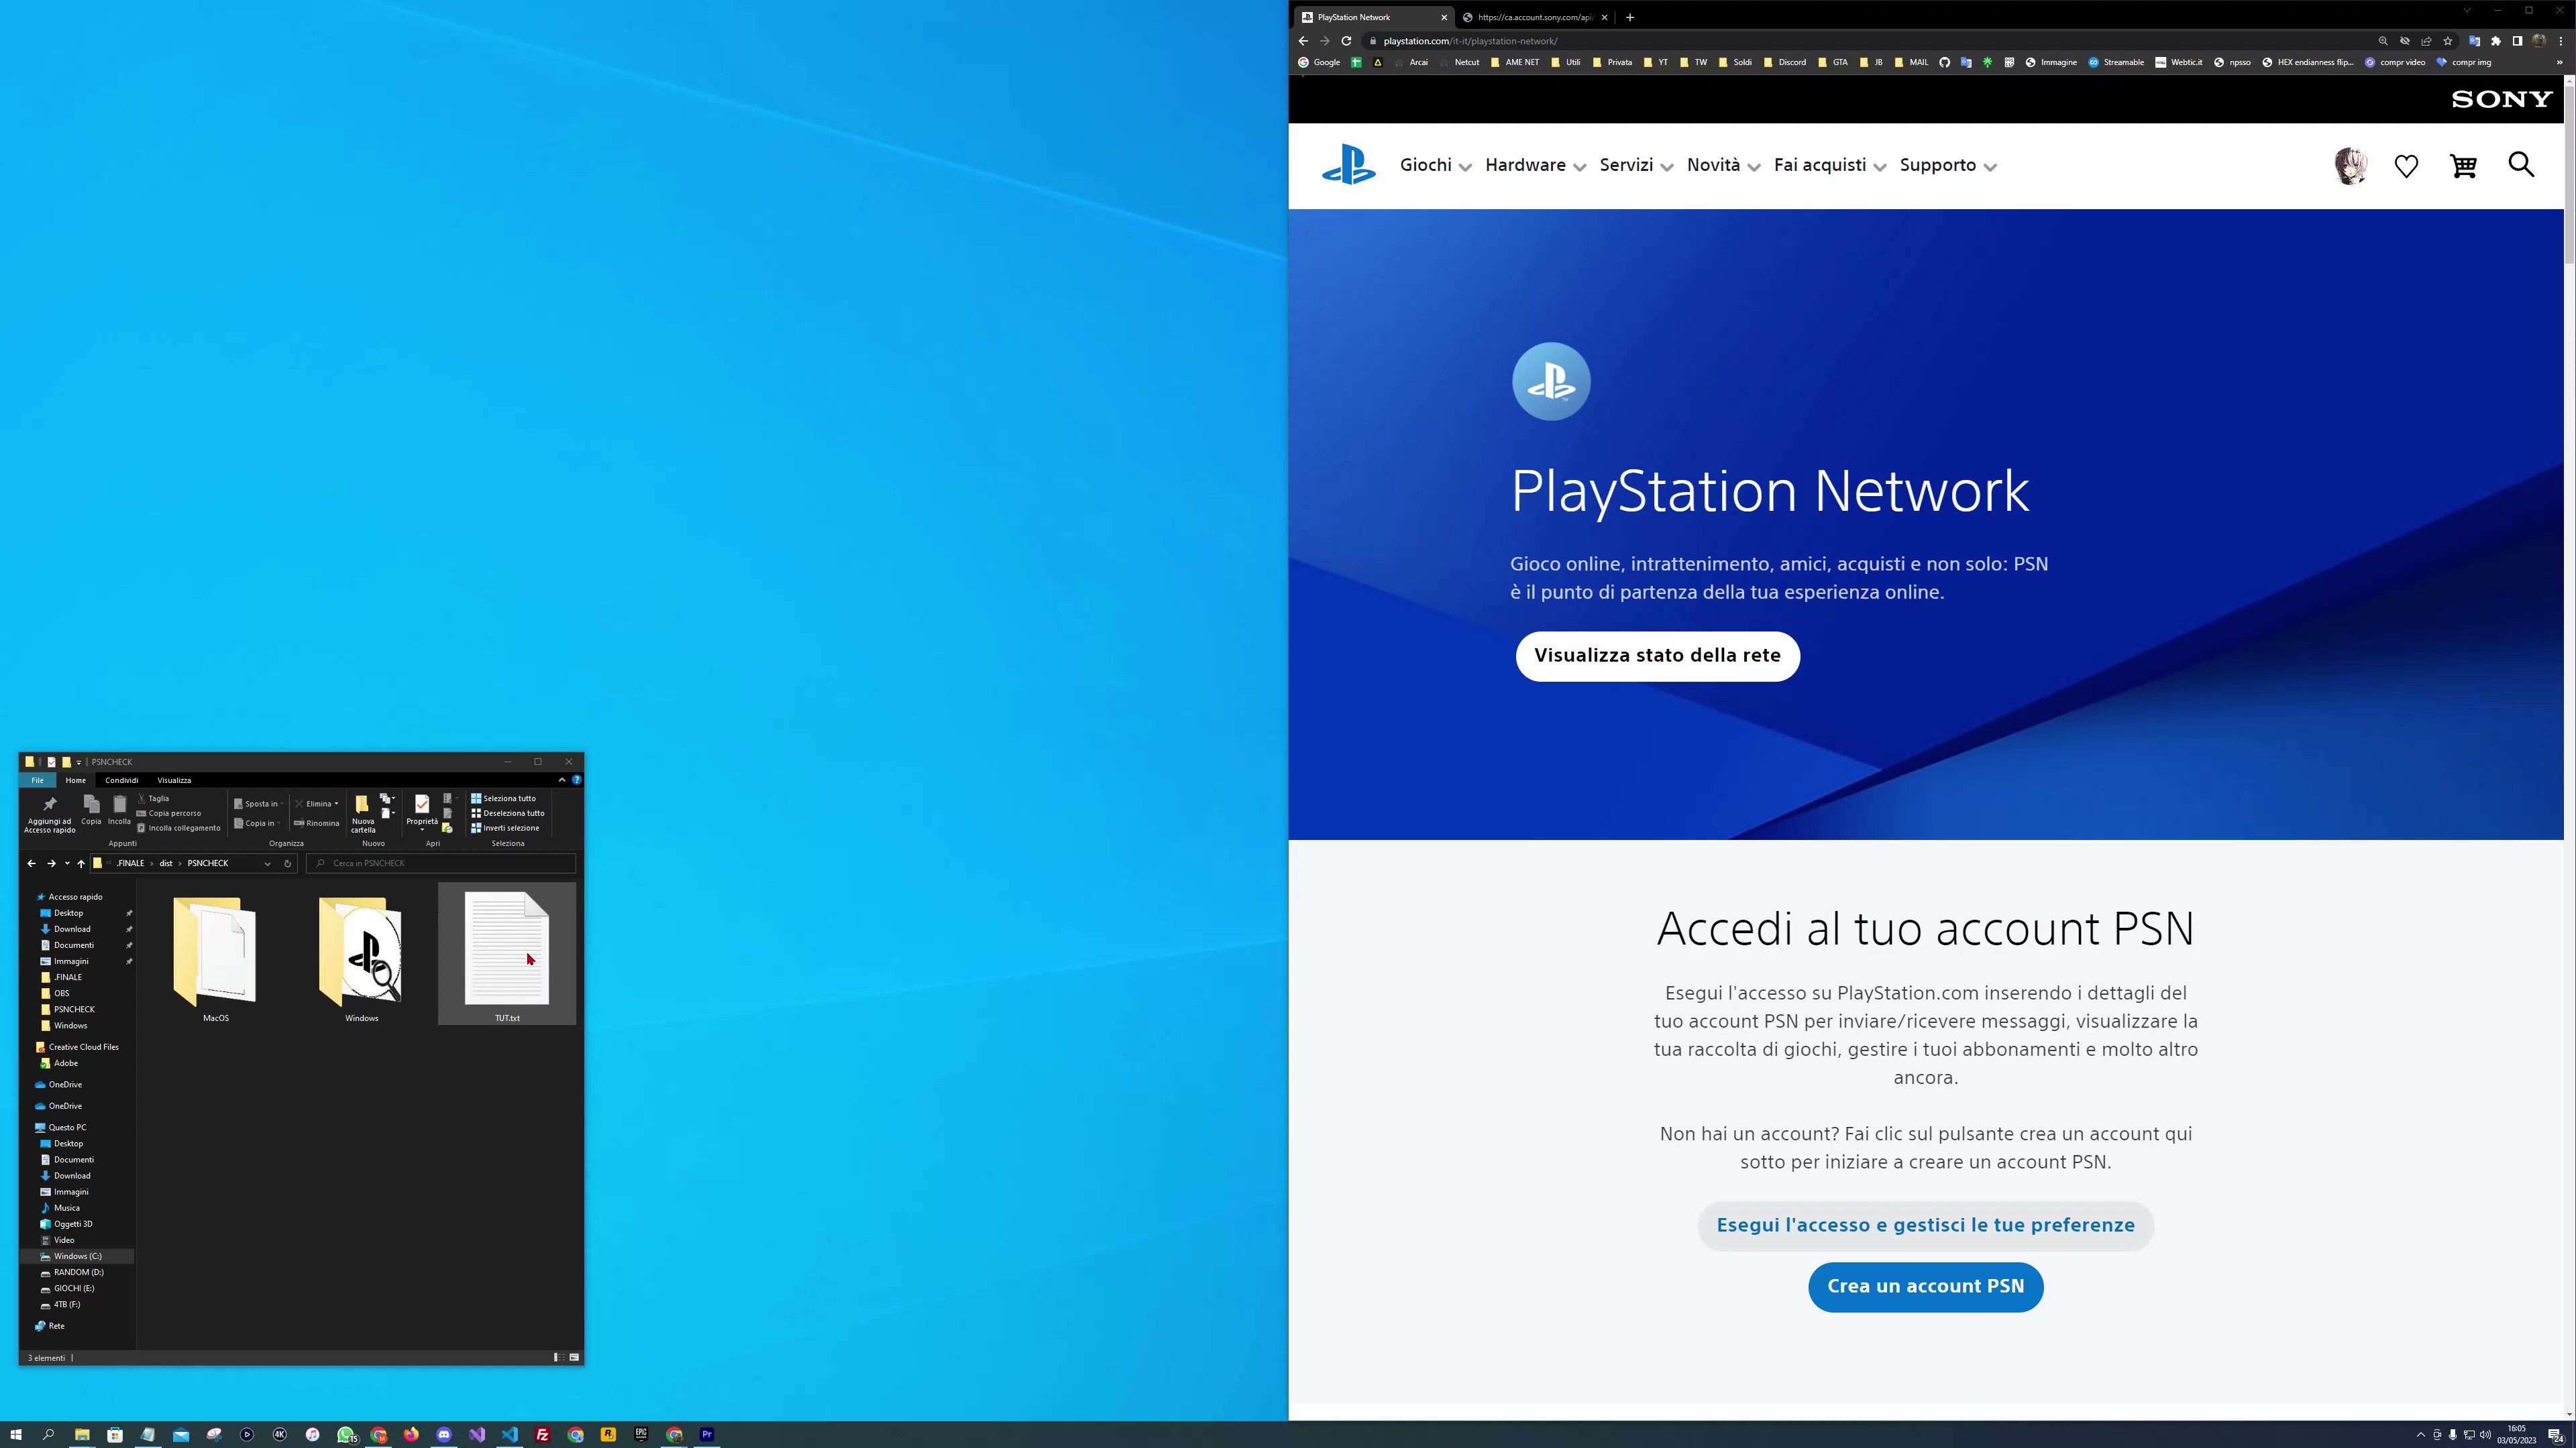Click Taglia scissors in ribbon
This screenshot has height=1448, width=2576.
click(153, 798)
